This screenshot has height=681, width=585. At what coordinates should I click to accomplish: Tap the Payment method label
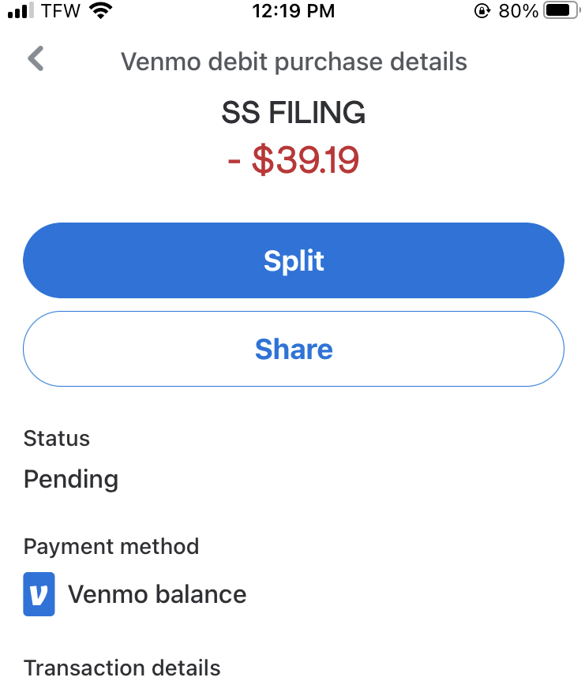coord(111,546)
